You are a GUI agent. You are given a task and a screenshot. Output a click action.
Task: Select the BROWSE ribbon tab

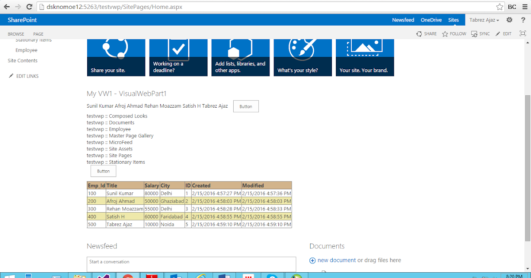pos(16,34)
